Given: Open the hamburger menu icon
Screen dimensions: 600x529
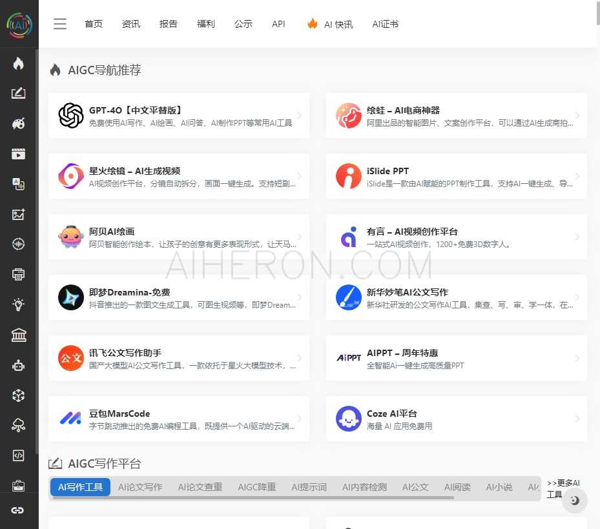Looking at the screenshot, I should [60, 24].
